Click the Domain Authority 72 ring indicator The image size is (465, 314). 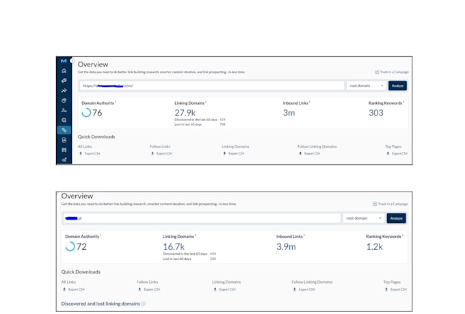[x=70, y=246]
